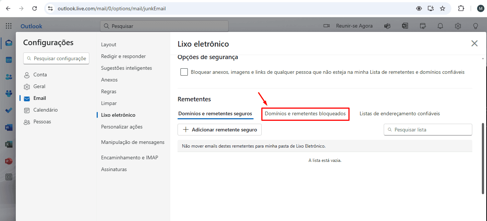The image size is (487, 221).
Task: Open Personalizar ações option
Action: [122, 127]
